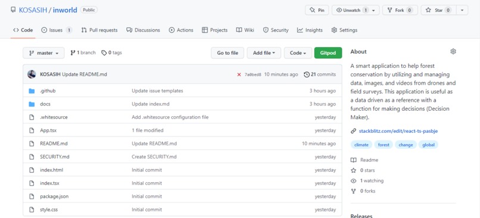Open the Projects tab
Viewport: 480px width, 218px height.
(x=214, y=30)
